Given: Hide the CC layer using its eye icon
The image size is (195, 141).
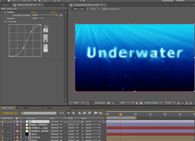Looking at the screenshot, I should [x=3, y=121].
